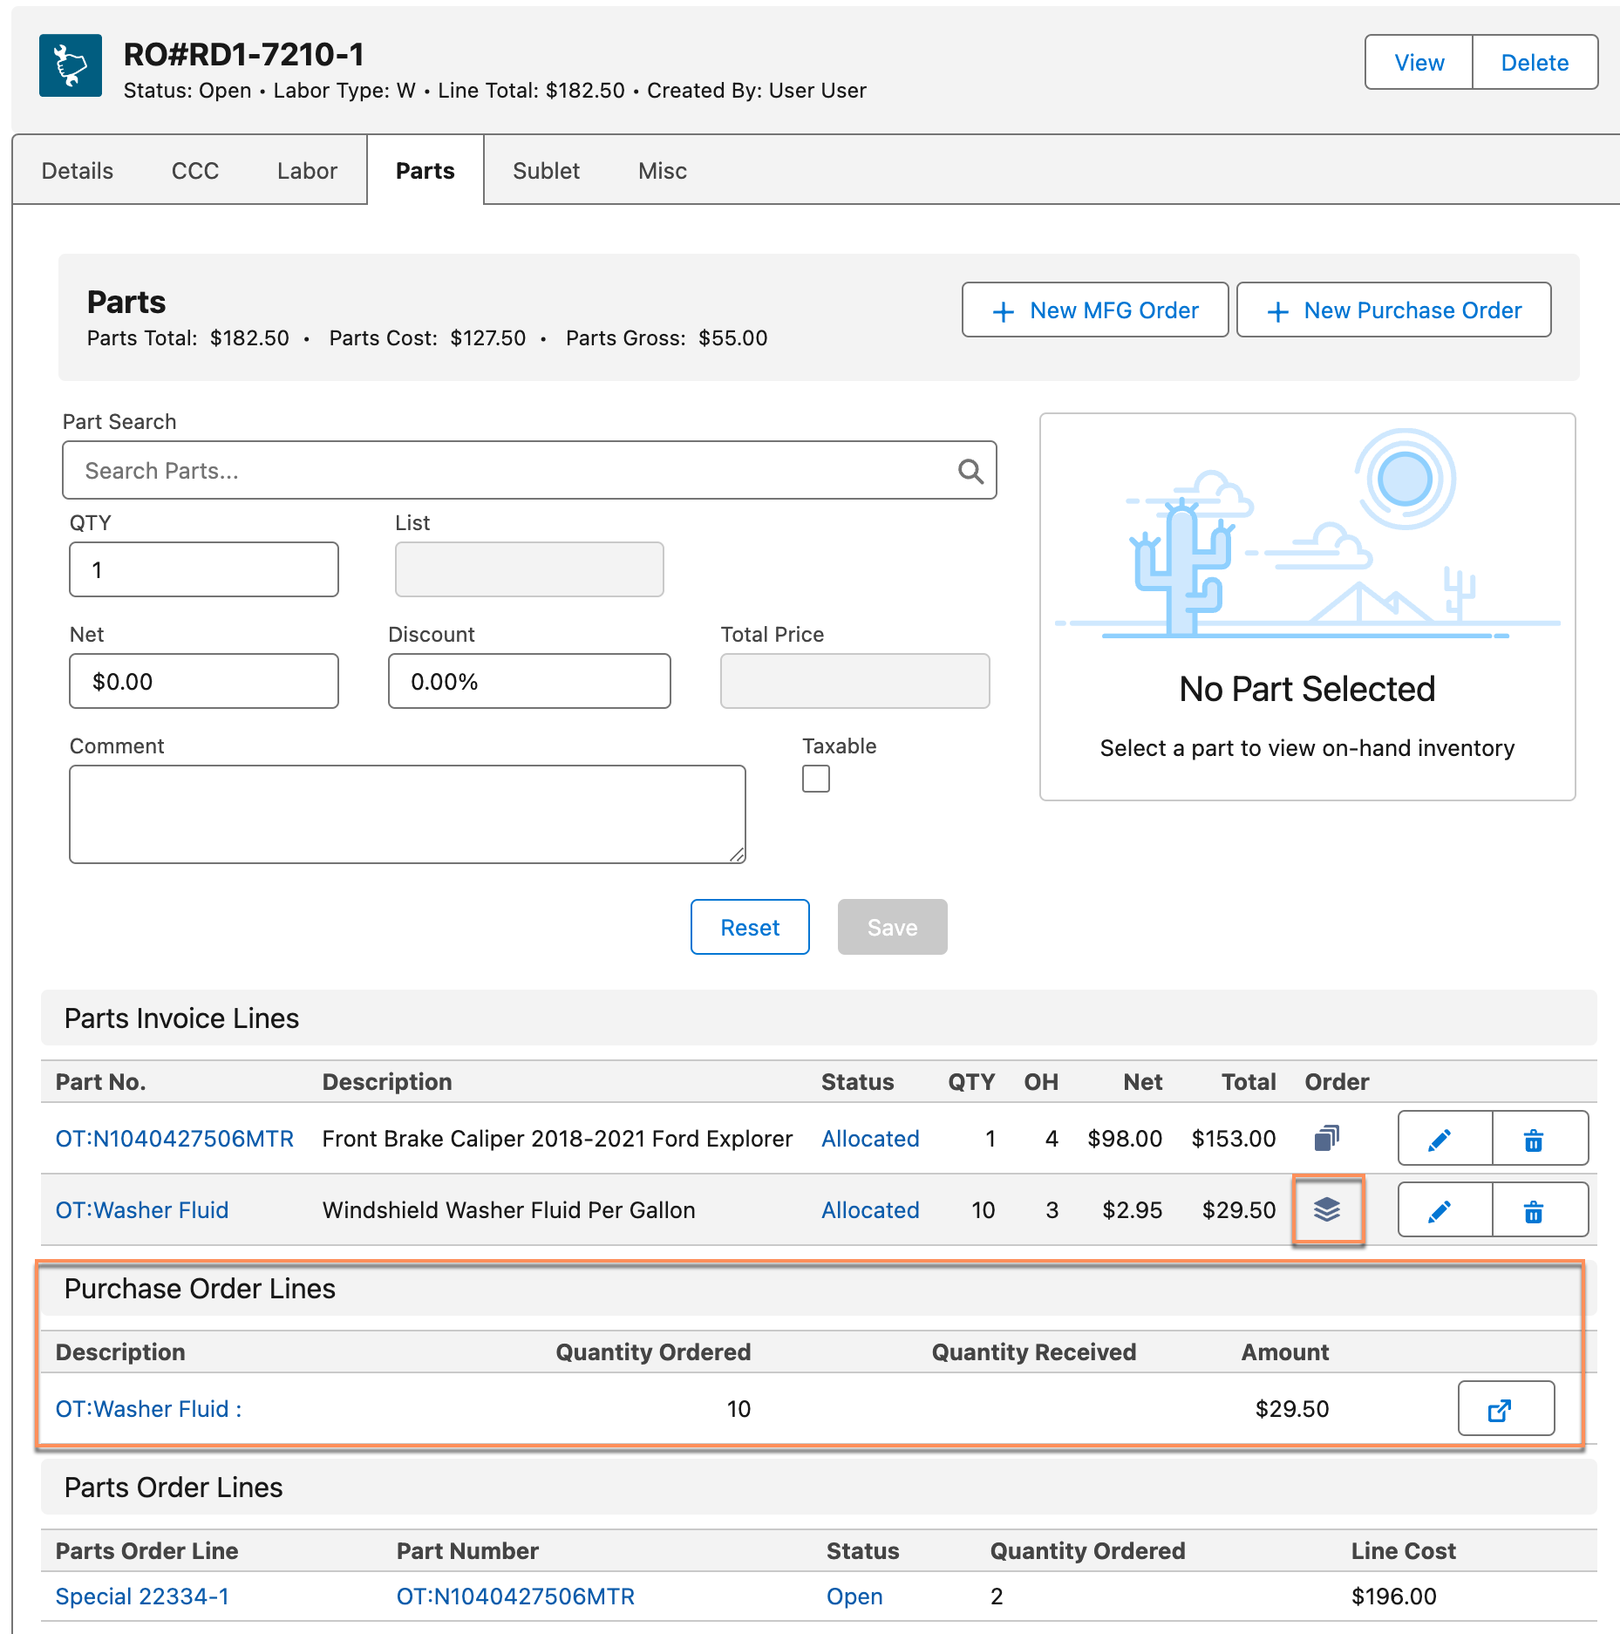Open the Labor tab
Image resolution: width=1620 pixels, height=1634 pixels.
[x=307, y=171]
